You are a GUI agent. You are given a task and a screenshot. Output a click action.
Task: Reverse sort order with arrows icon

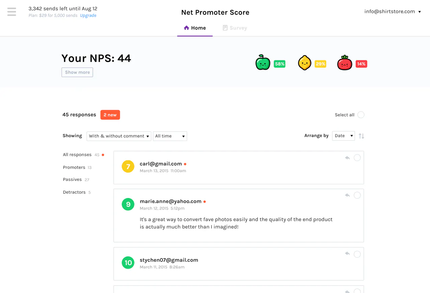coord(361,136)
